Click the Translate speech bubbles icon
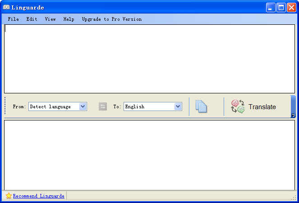299x203 pixels. 238,106
